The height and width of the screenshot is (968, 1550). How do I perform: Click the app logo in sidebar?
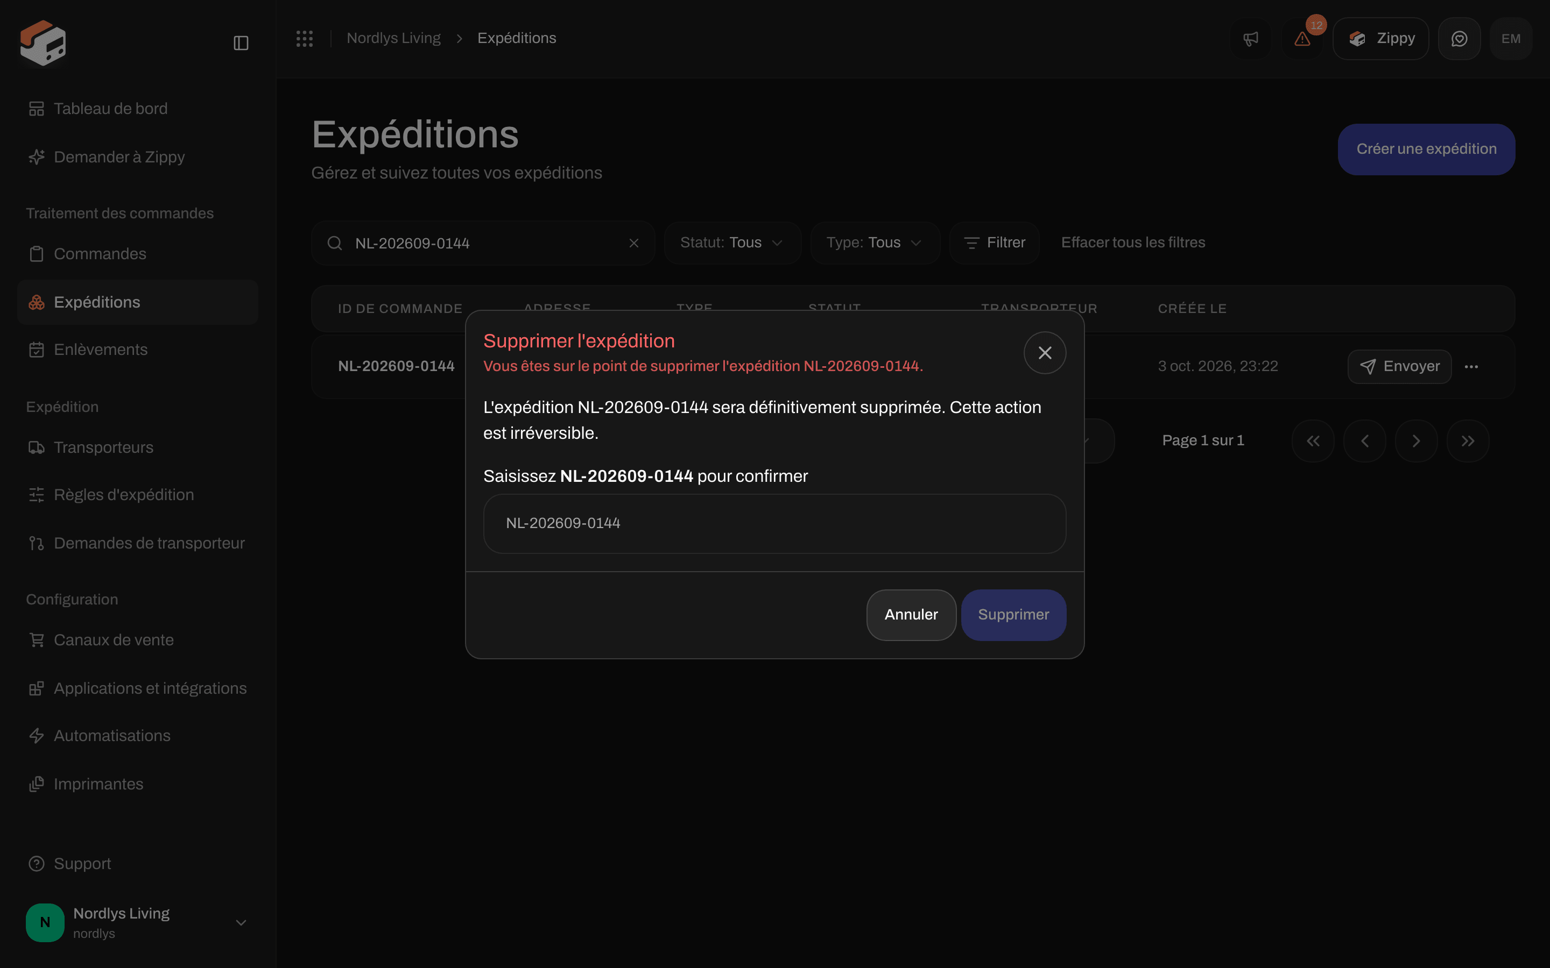coord(43,42)
